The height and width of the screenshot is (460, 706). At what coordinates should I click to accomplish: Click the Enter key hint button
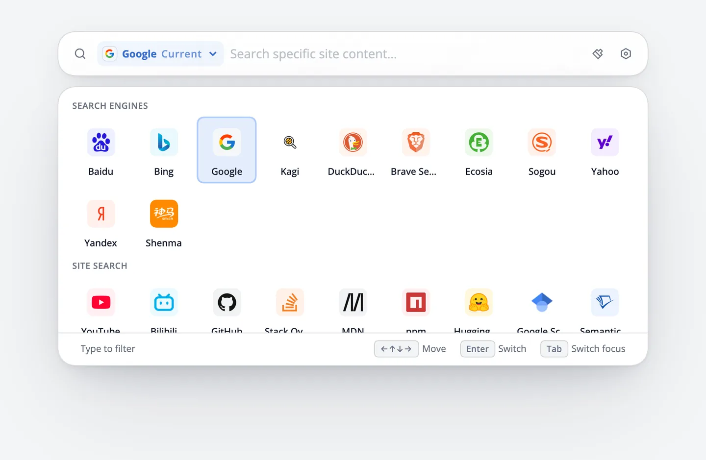tap(478, 349)
